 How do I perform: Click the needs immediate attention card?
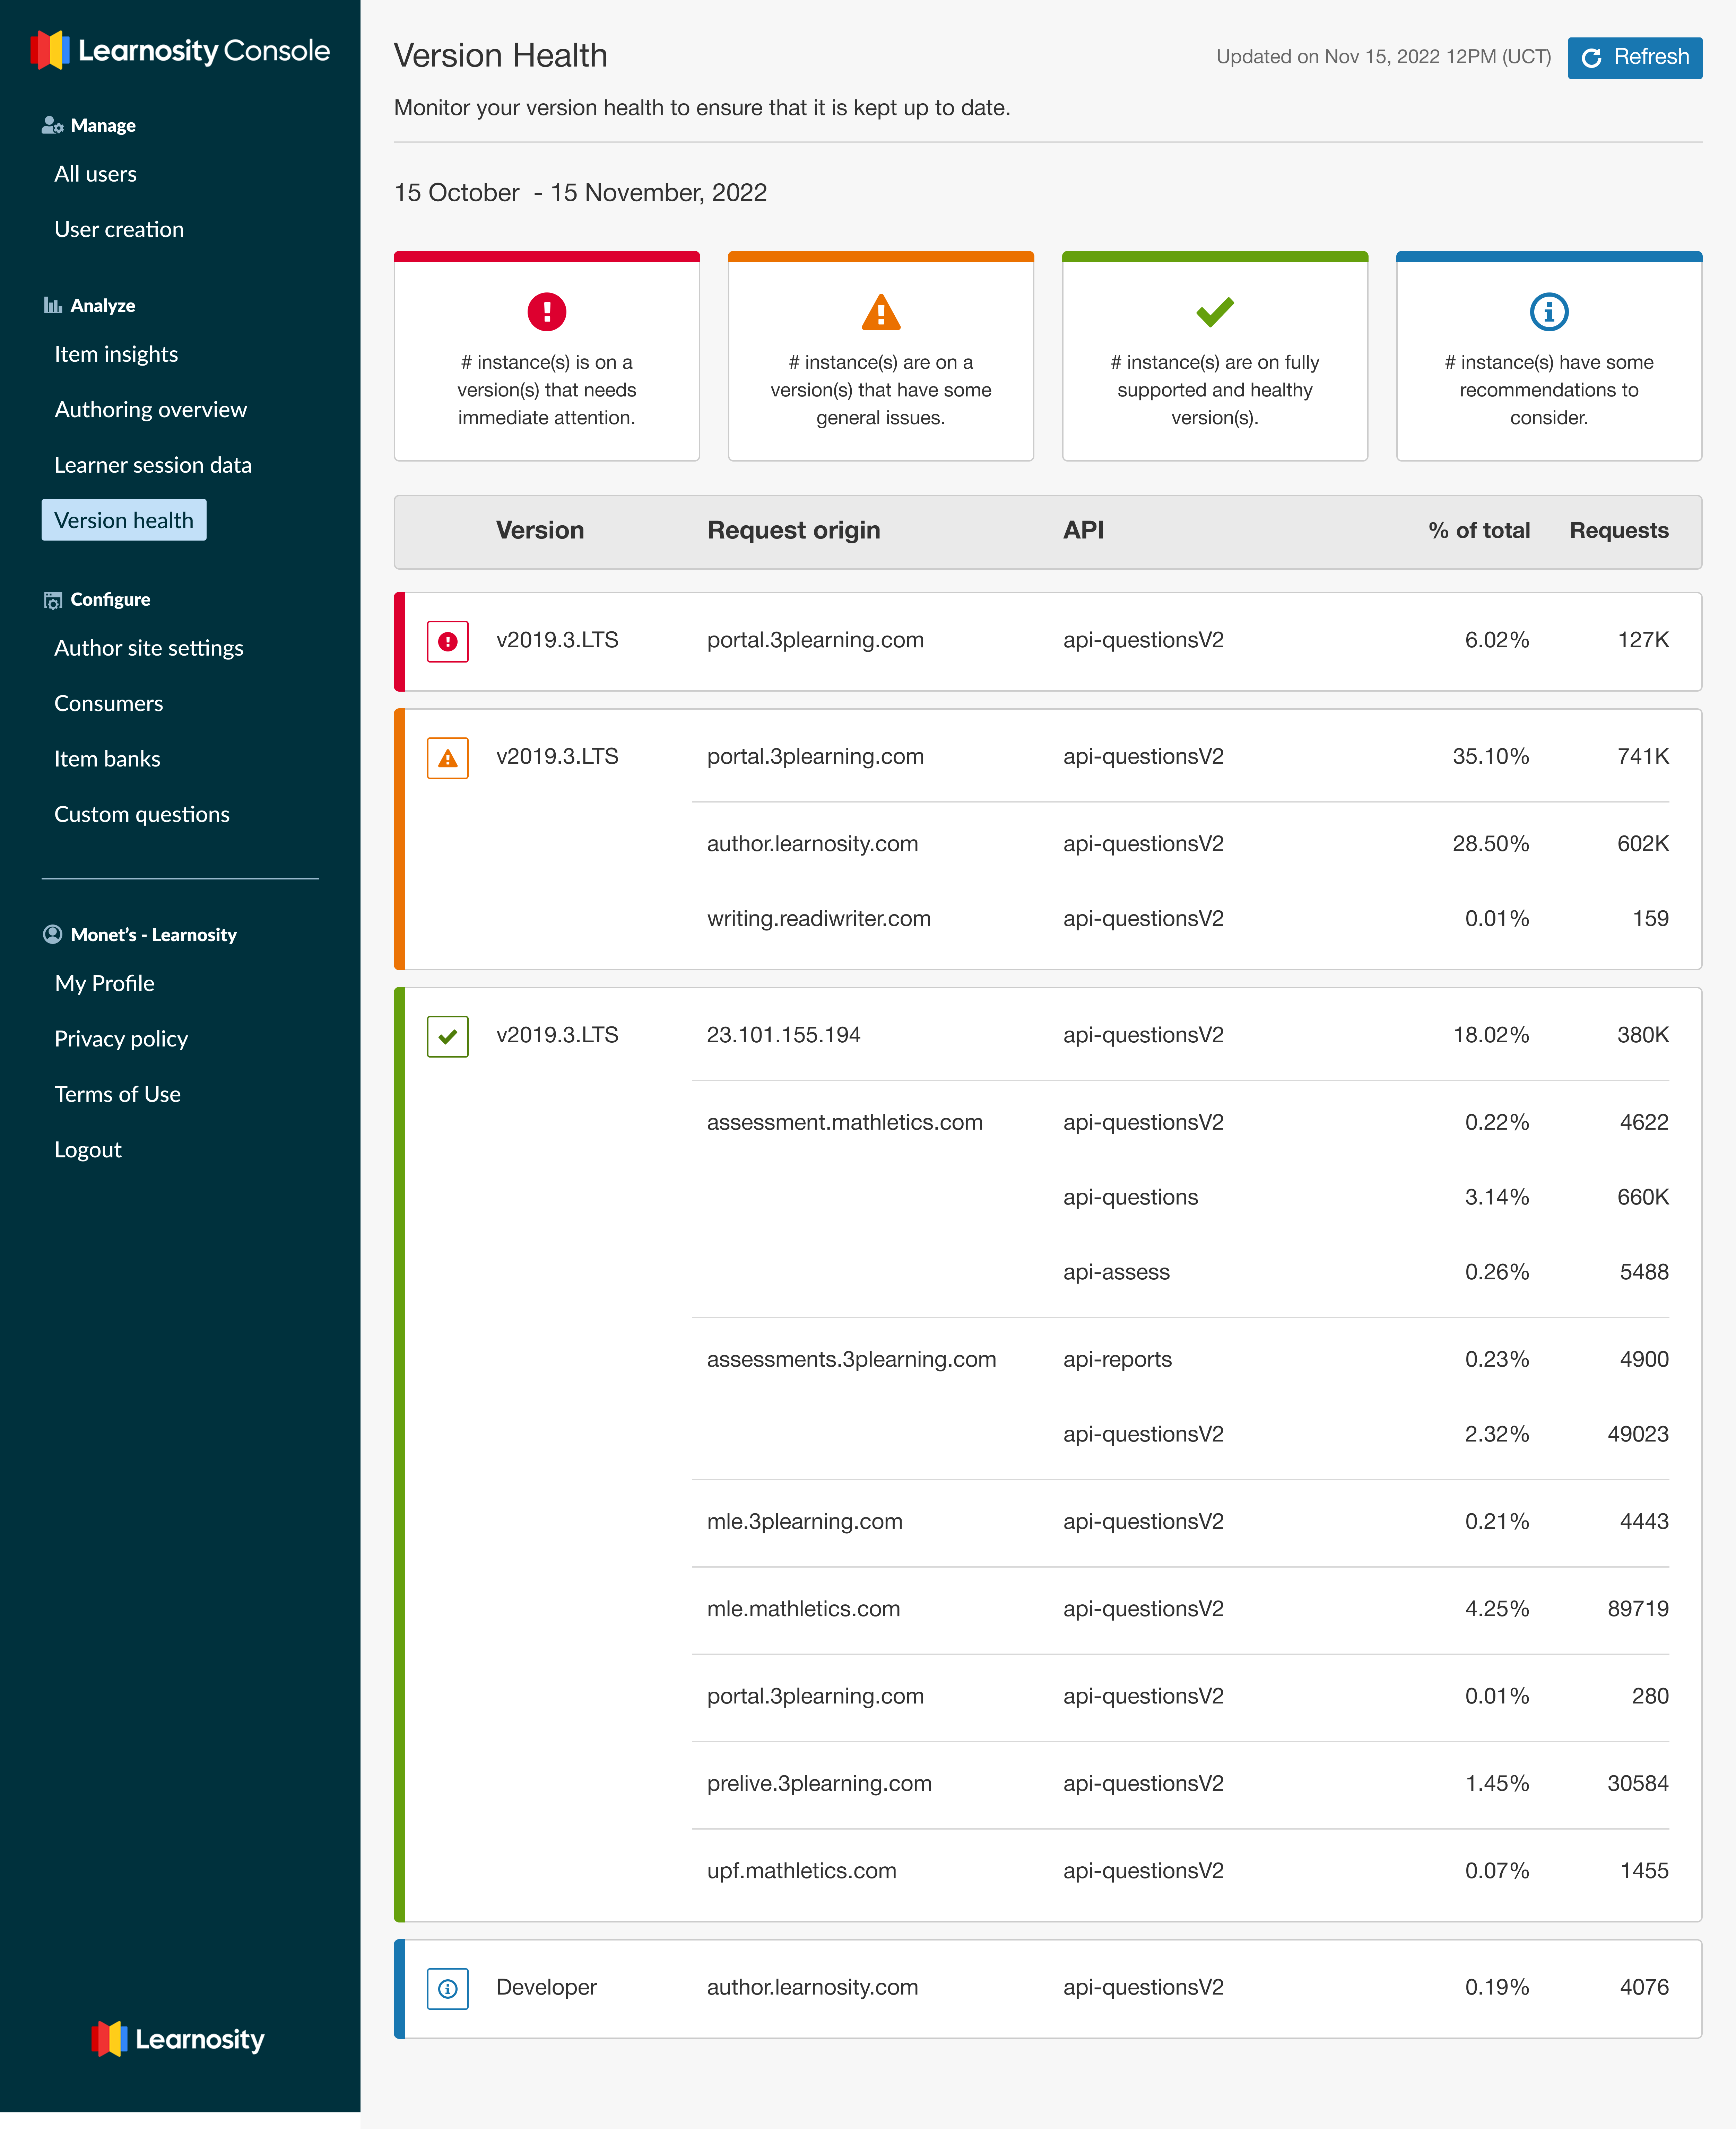[x=547, y=356]
